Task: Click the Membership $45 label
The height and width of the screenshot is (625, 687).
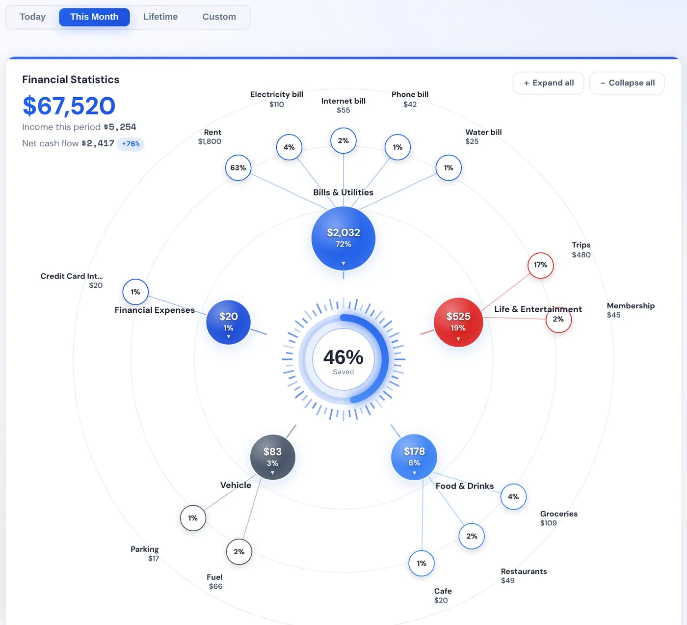Action: (x=631, y=310)
